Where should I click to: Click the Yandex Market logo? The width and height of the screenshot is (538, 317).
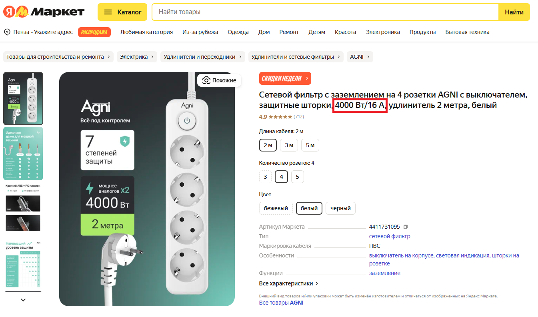coord(44,12)
